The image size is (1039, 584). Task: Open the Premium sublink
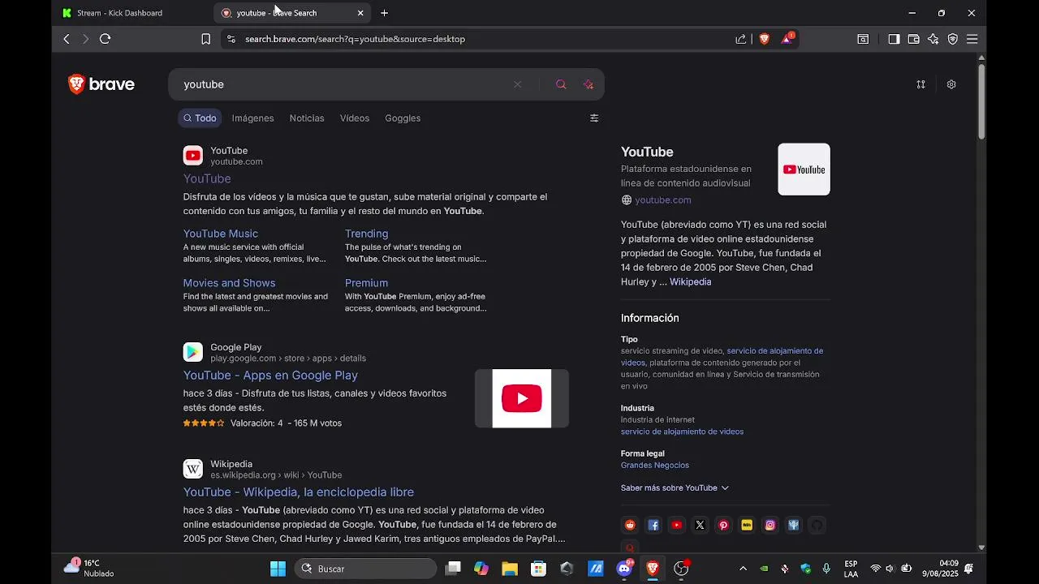coord(366,283)
